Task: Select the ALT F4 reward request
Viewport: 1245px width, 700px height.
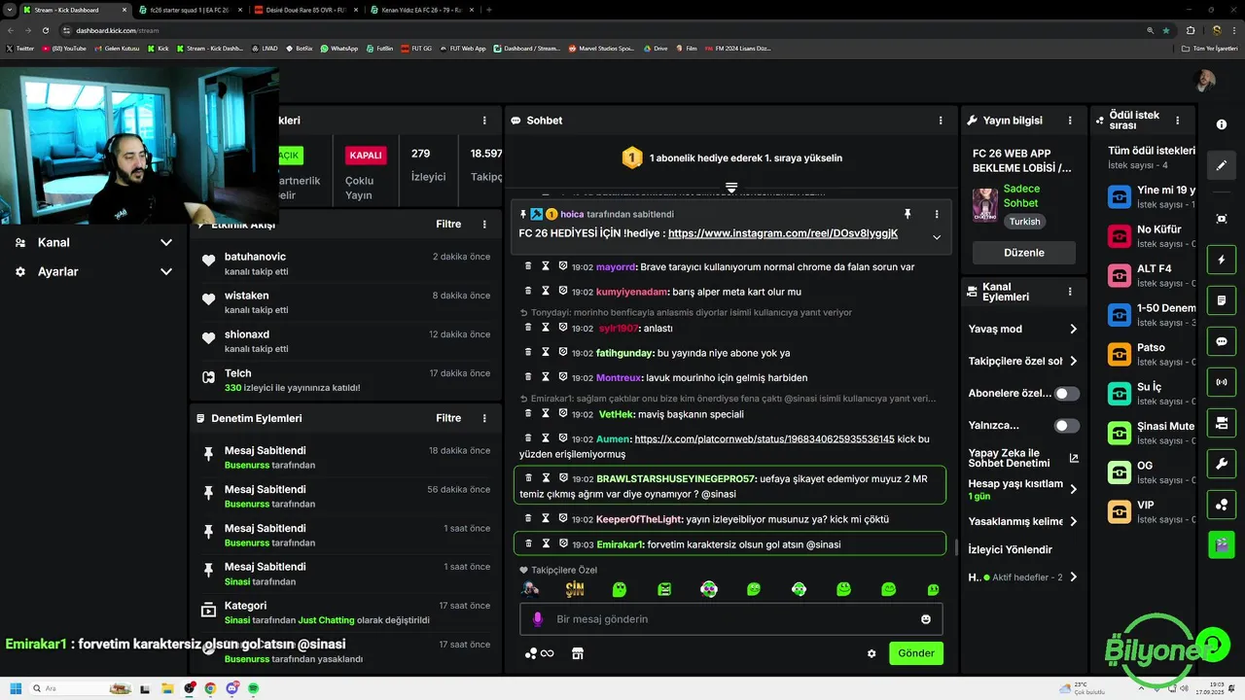Action: [1152, 275]
